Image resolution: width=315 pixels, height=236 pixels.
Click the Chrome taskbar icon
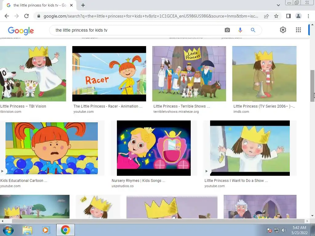[x=66, y=230]
